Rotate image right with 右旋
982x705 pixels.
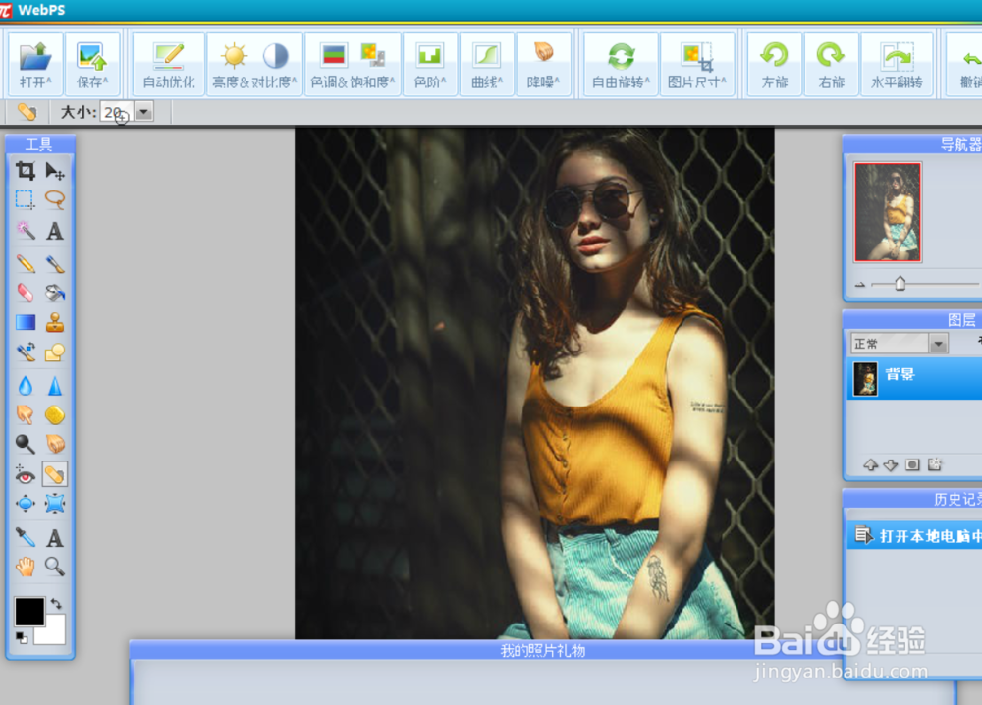tap(831, 65)
